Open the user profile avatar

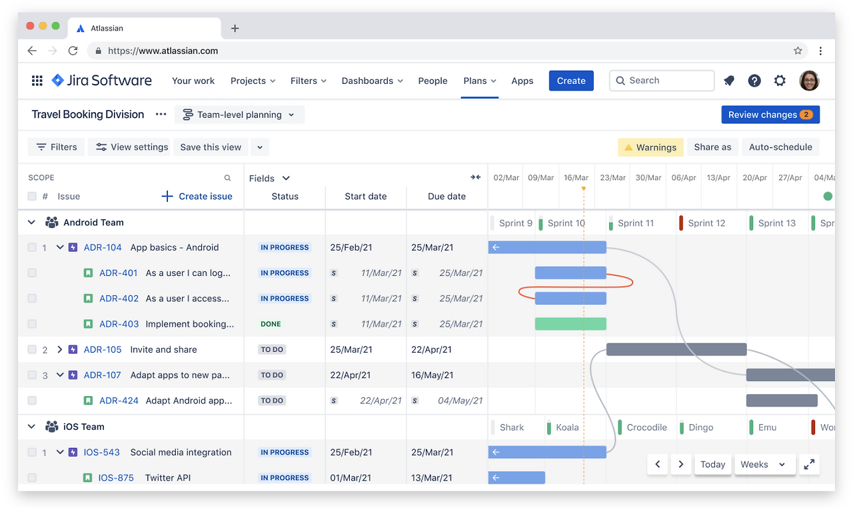click(x=809, y=81)
